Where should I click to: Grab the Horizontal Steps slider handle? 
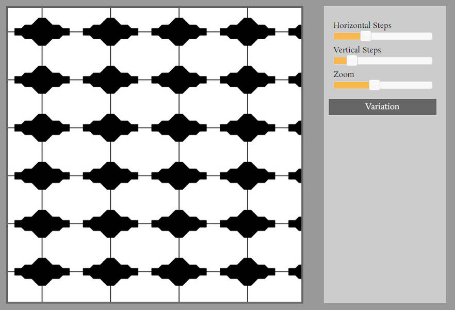click(365, 36)
